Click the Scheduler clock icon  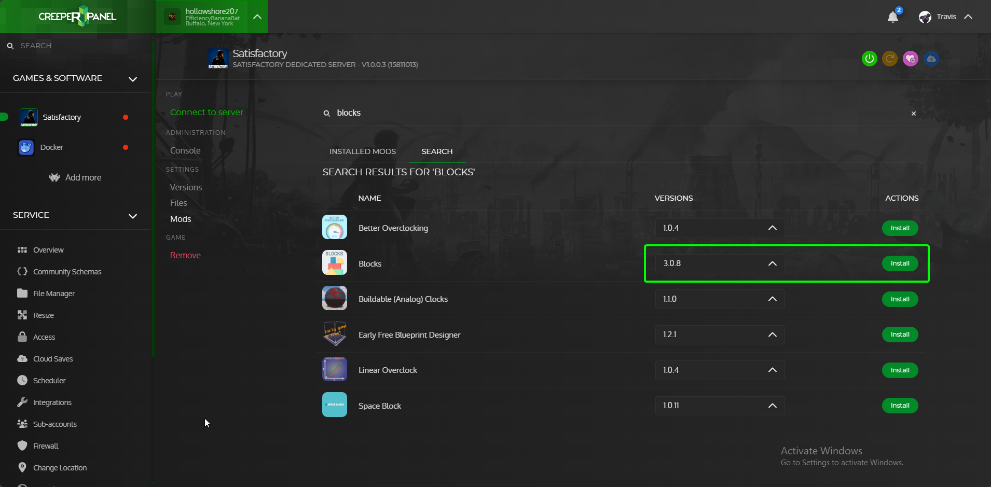click(22, 380)
